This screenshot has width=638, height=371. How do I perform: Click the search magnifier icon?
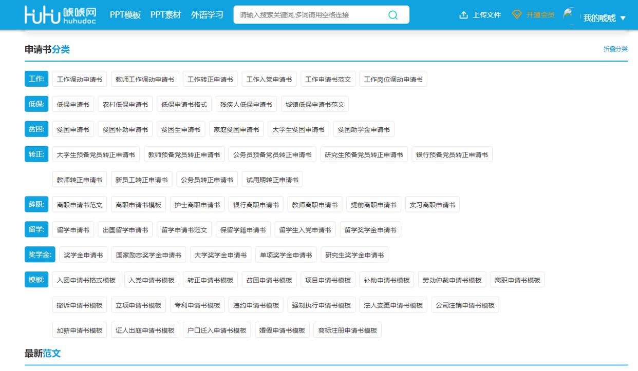[x=393, y=15]
